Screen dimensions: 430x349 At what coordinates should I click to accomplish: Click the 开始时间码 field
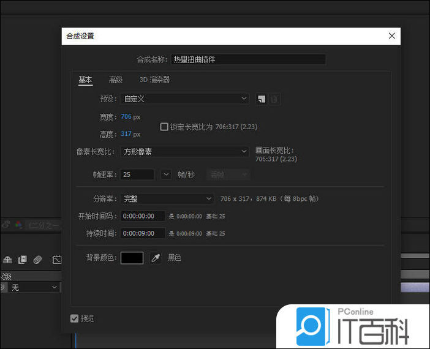pos(143,216)
